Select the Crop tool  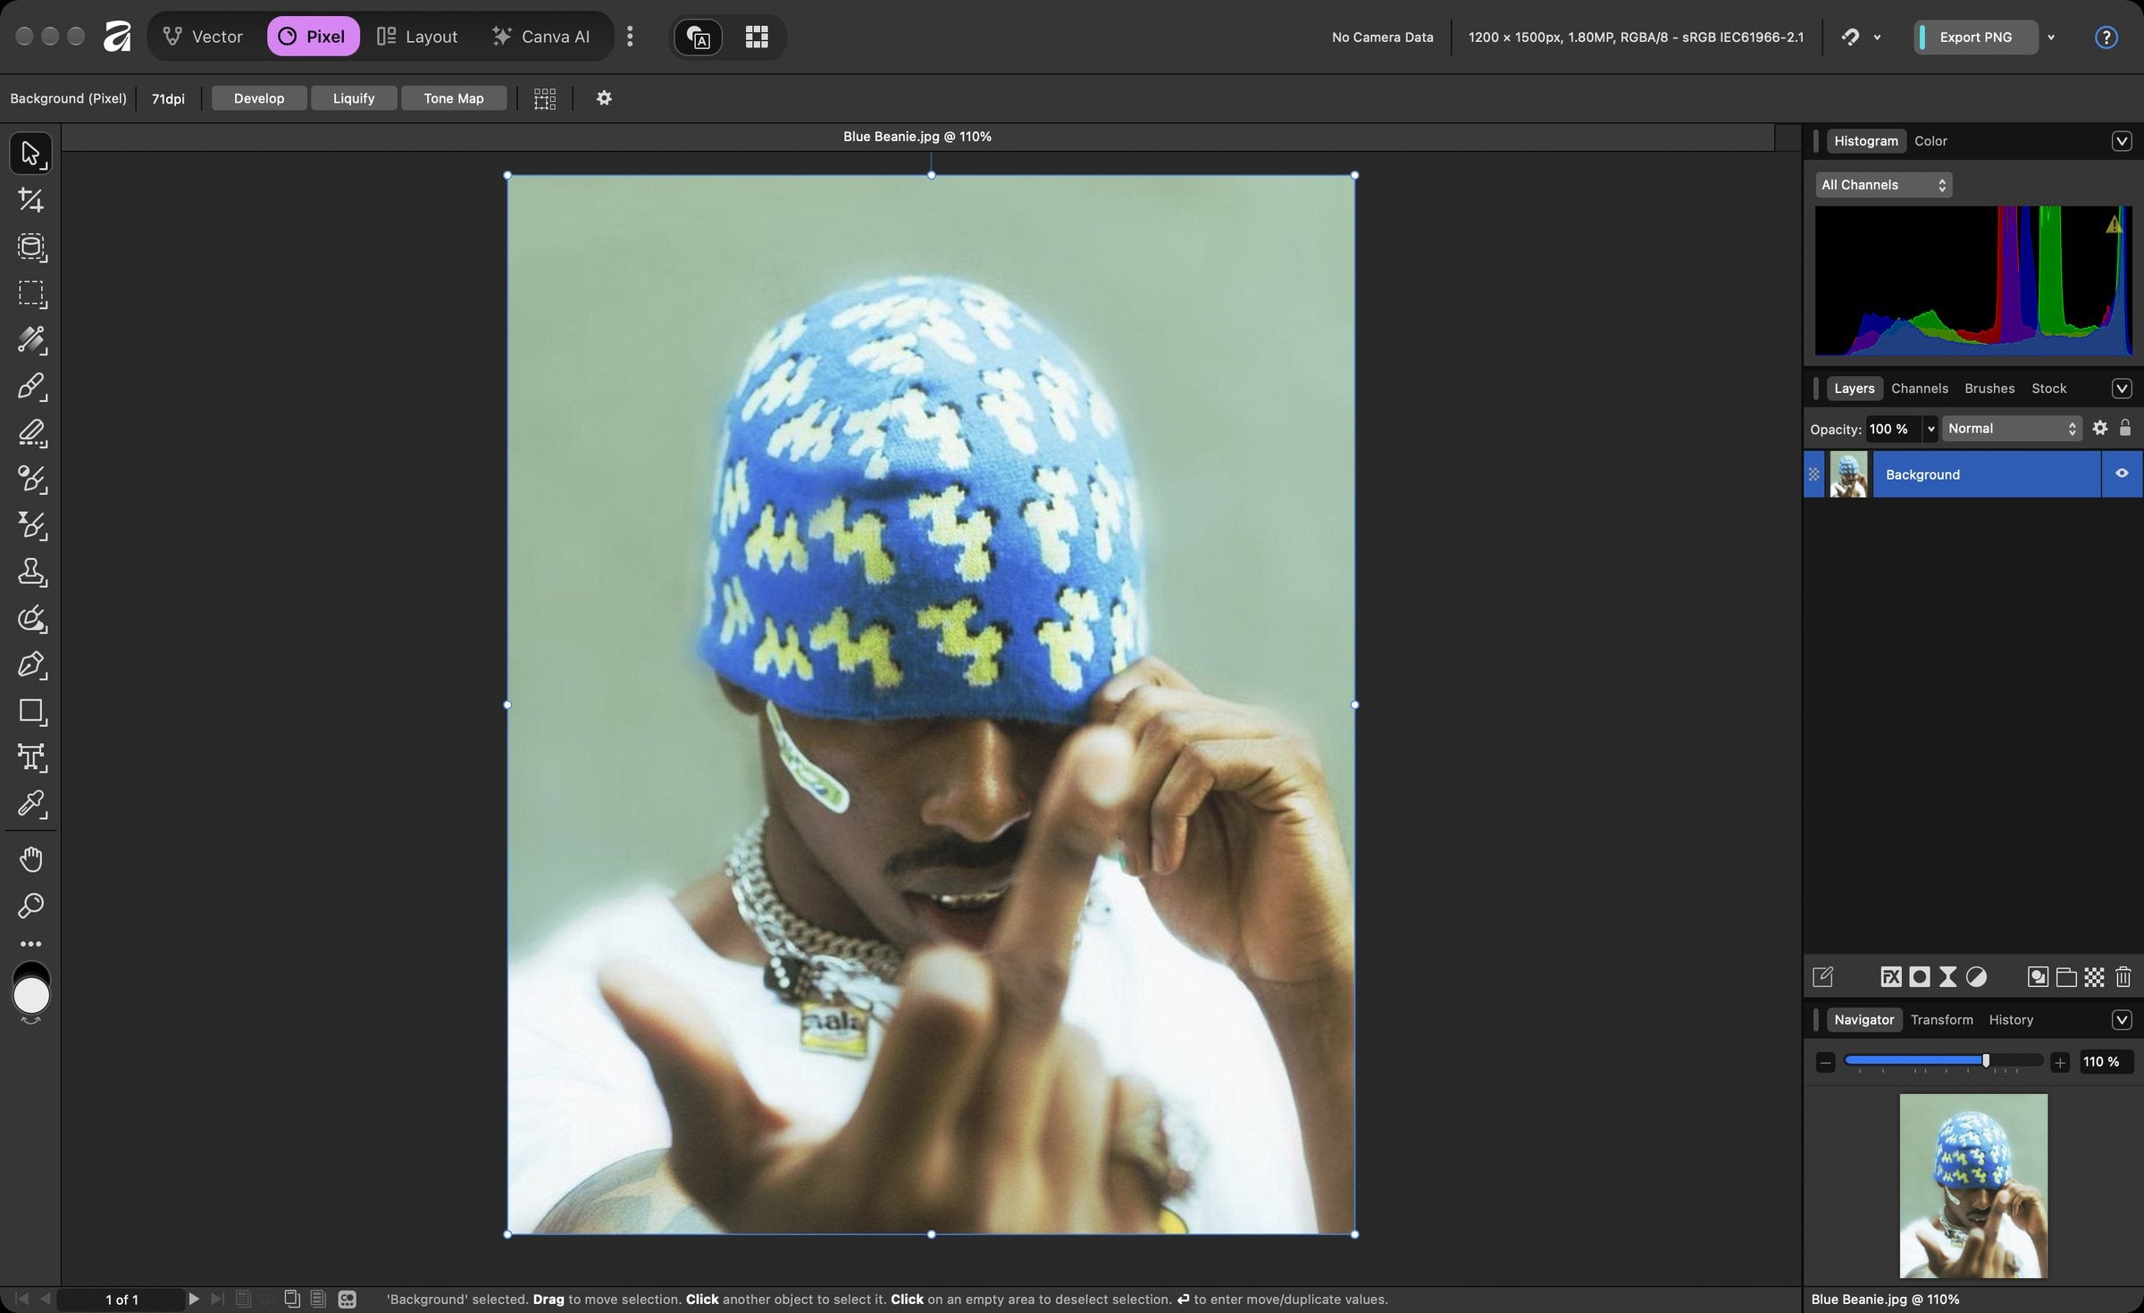tap(30, 200)
